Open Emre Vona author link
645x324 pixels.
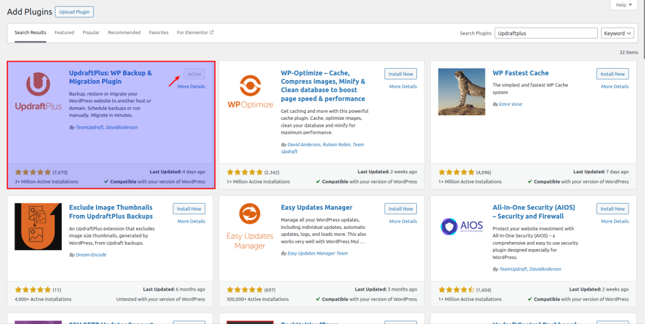(x=510, y=104)
